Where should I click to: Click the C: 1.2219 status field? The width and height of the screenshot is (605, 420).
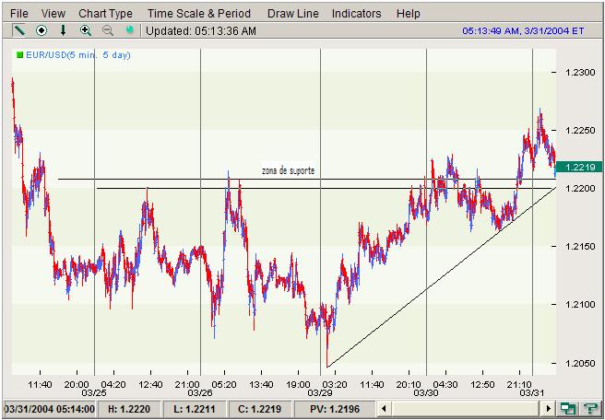click(x=260, y=408)
